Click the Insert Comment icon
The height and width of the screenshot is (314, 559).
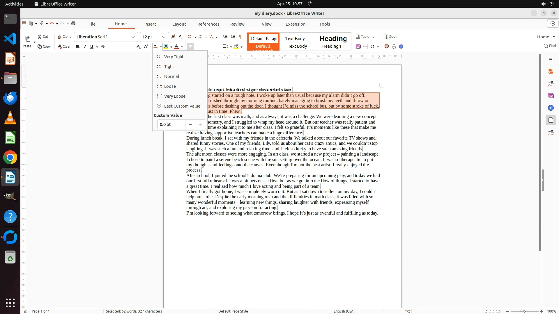pyautogui.click(x=387, y=47)
